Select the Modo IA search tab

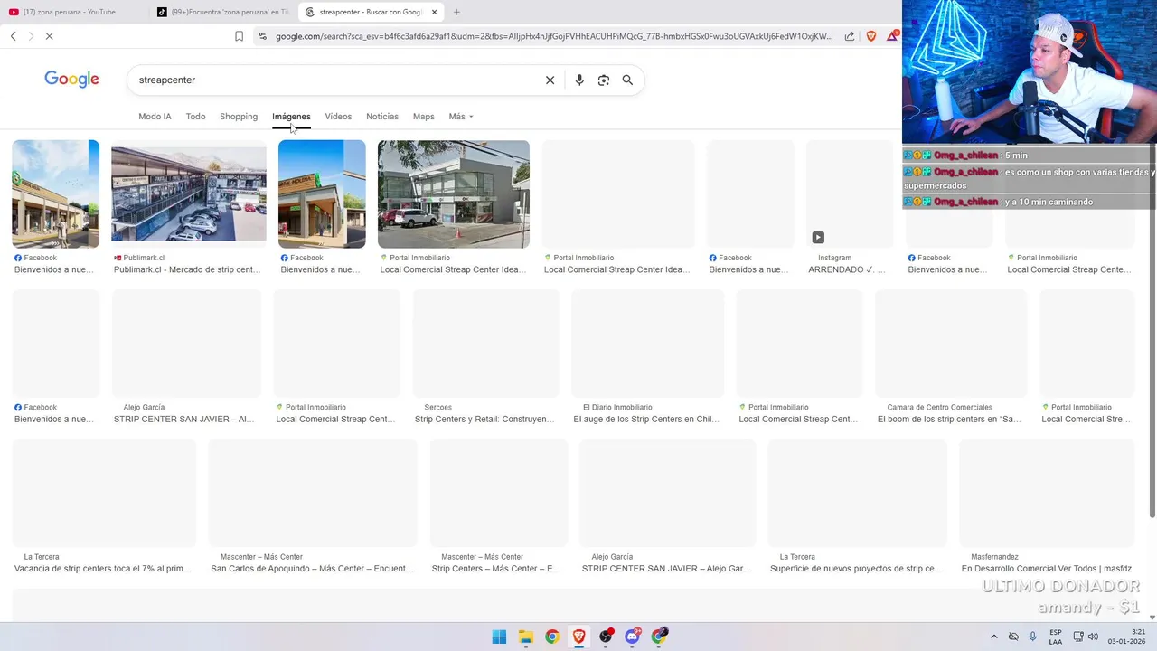(x=155, y=117)
